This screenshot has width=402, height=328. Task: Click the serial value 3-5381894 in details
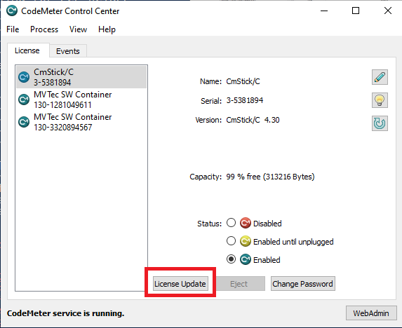(245, 100)
